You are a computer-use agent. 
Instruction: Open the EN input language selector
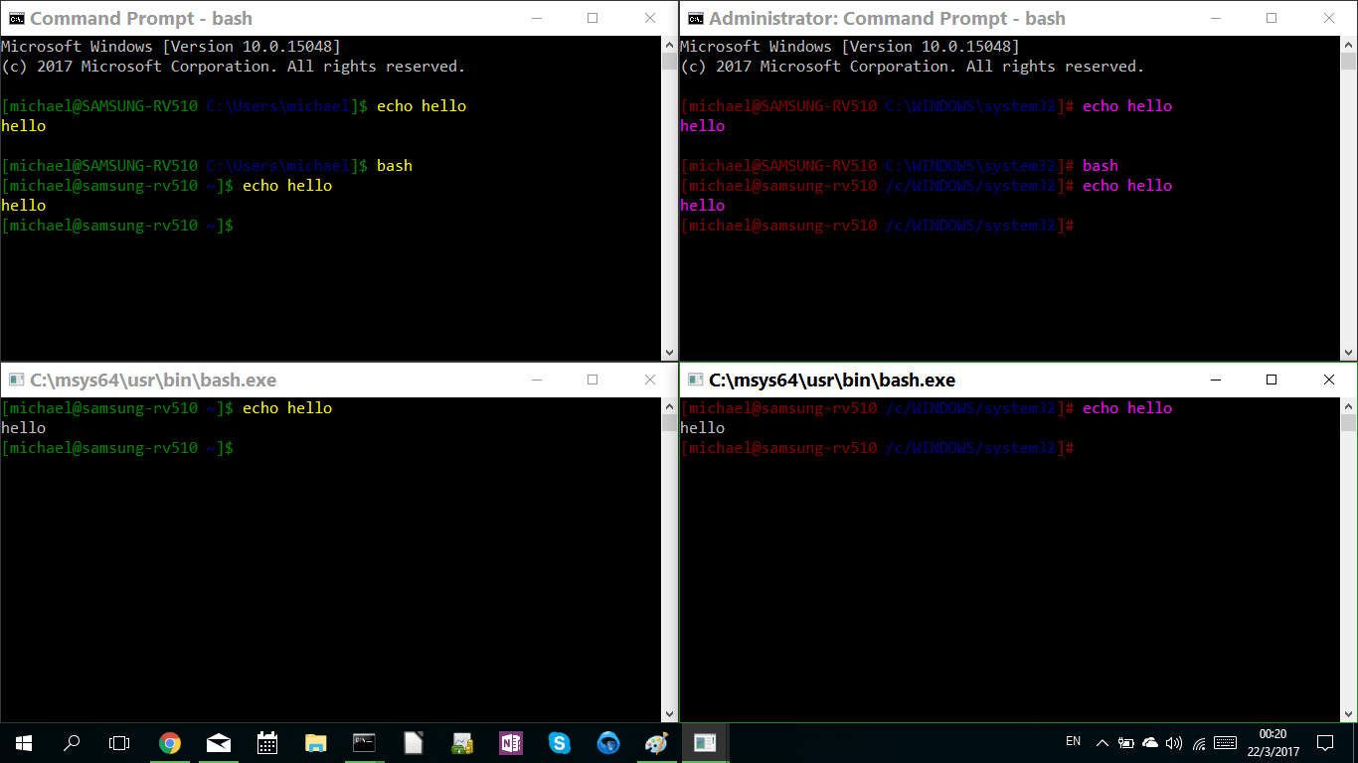point(1073,742)
